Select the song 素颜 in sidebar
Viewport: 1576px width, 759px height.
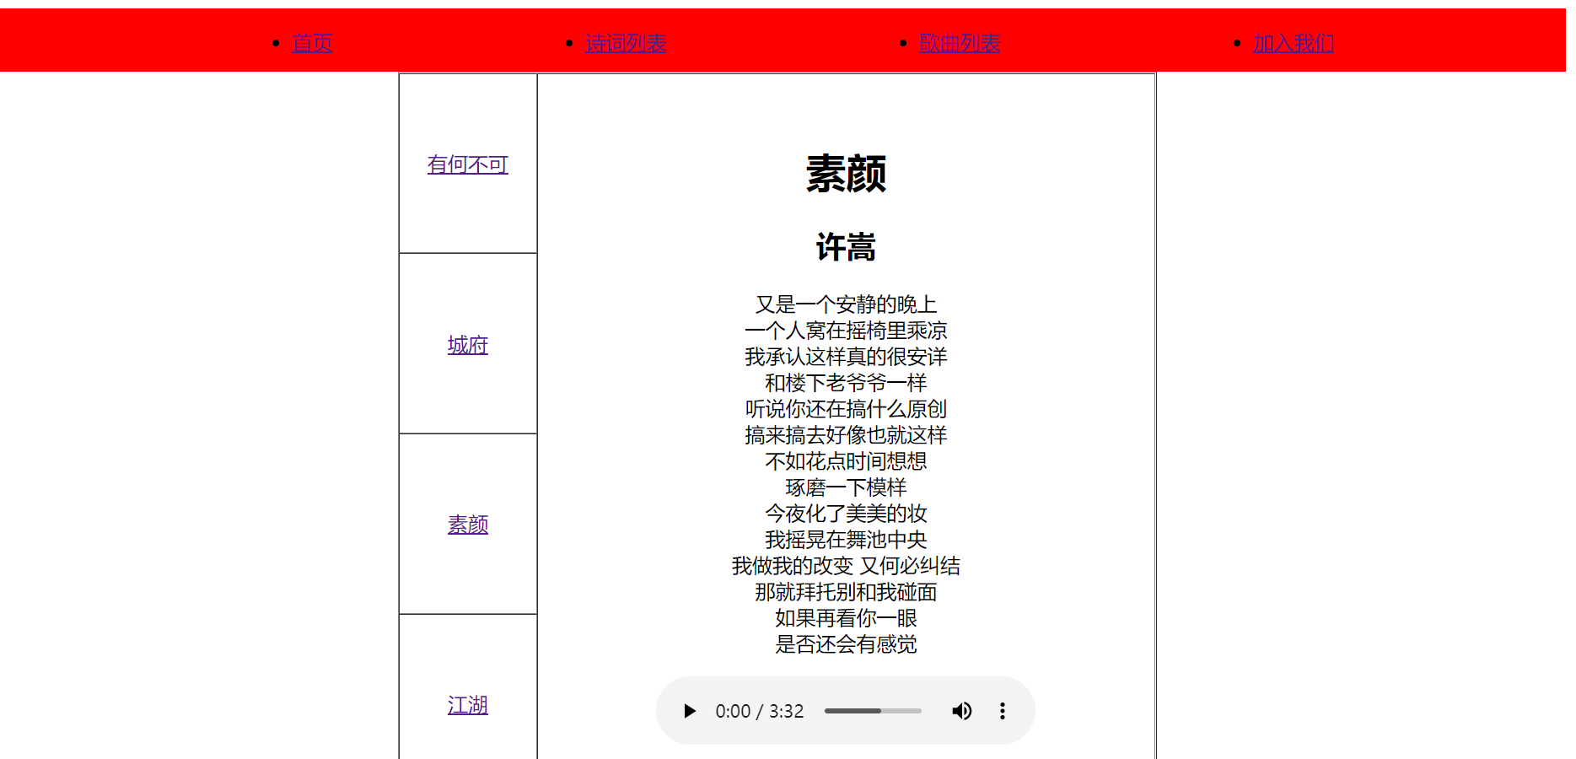tap(468, 525)
